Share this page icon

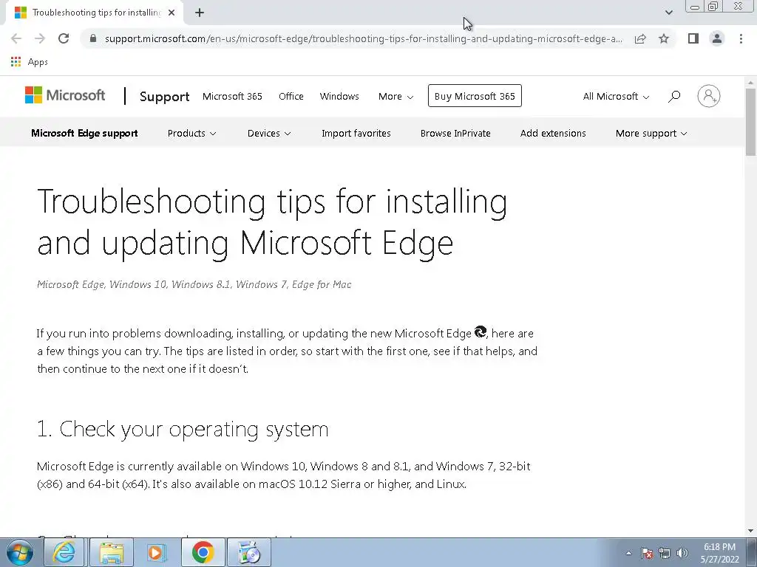click(x=640, y=38)
